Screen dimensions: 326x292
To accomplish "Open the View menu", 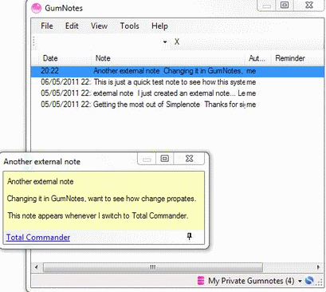I will click(99, 26).
